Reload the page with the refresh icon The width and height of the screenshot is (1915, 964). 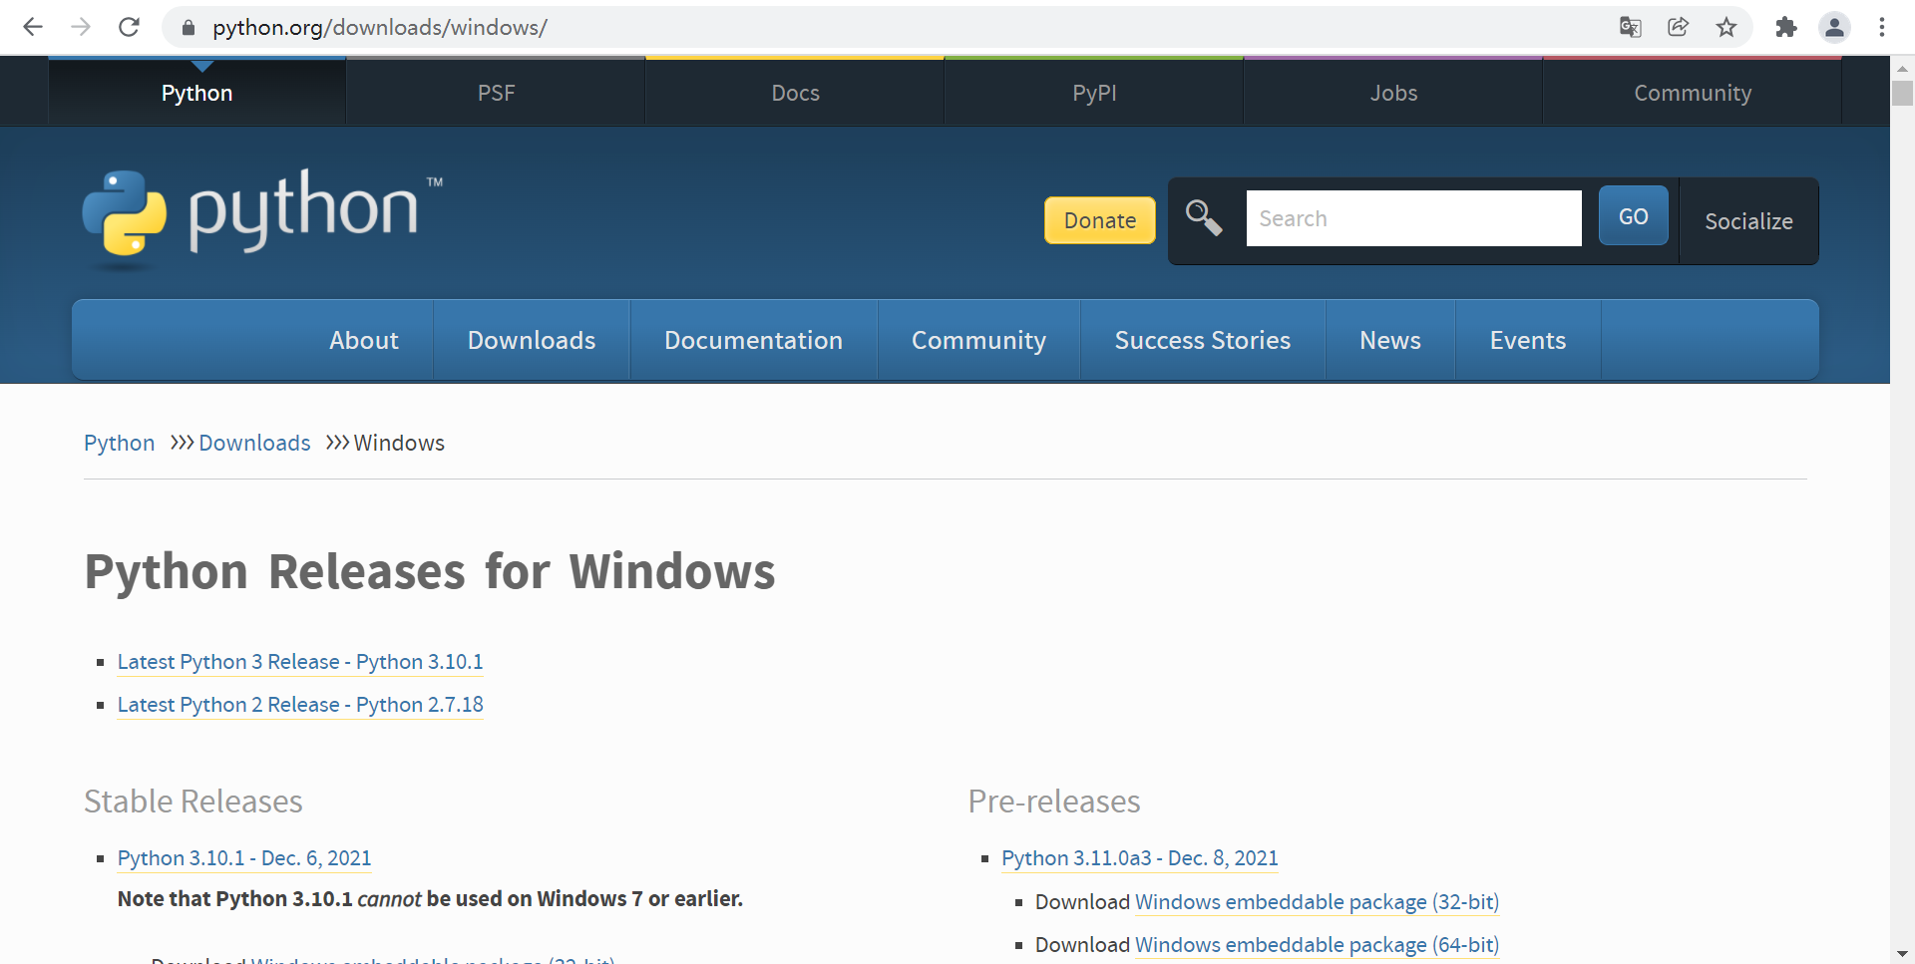pos(129,27)
